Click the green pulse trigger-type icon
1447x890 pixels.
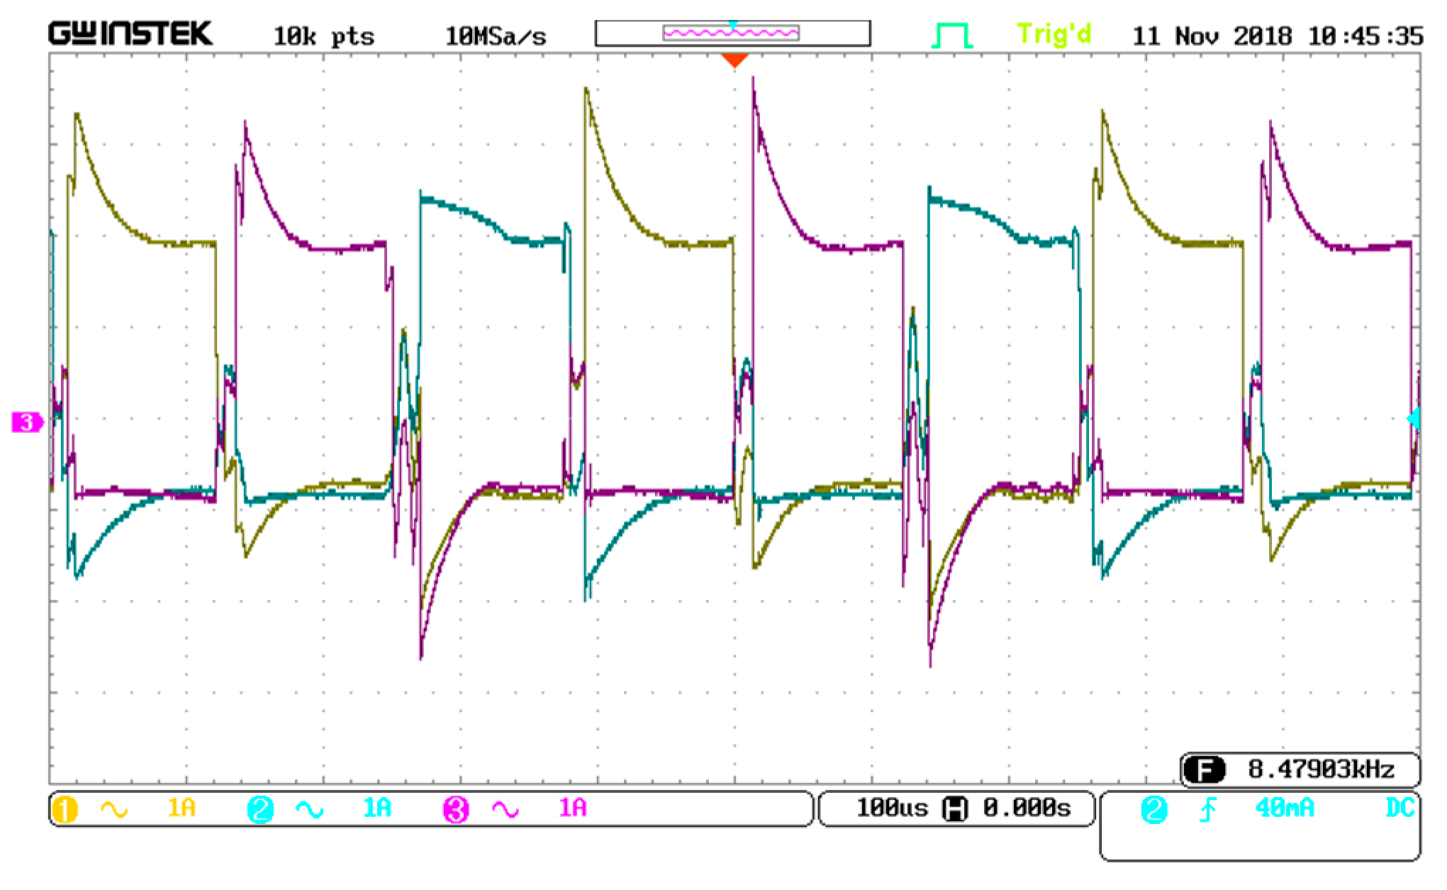[x=951, y=35]
